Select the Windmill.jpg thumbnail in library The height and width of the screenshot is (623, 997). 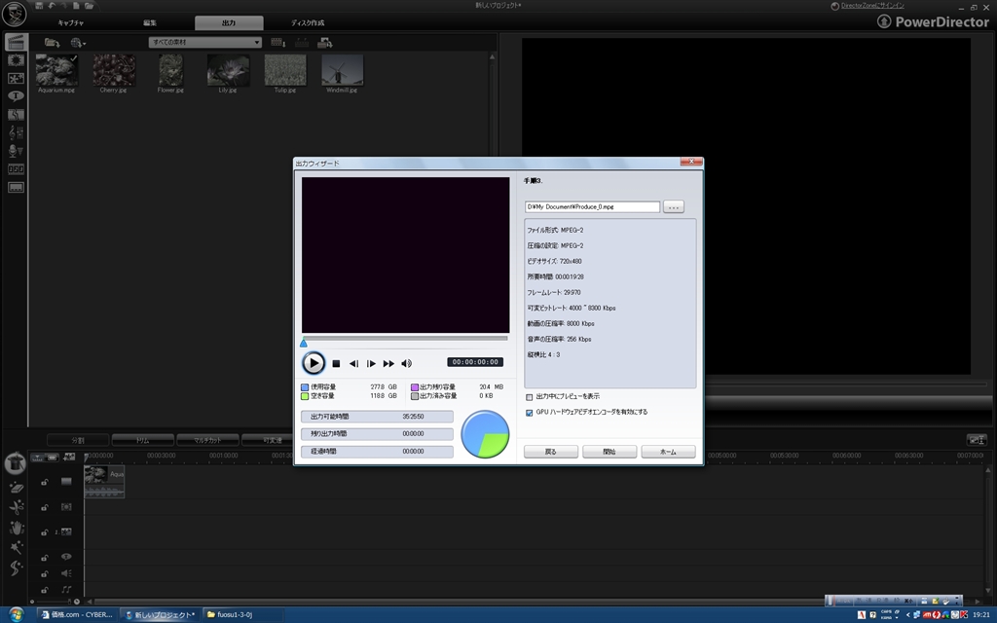[x=342, y=70]
